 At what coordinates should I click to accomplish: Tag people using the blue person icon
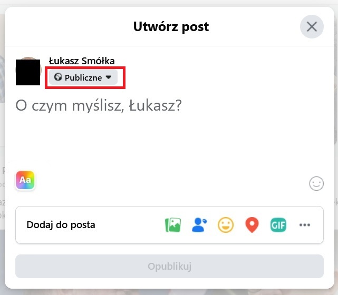[x=199, y=225]
